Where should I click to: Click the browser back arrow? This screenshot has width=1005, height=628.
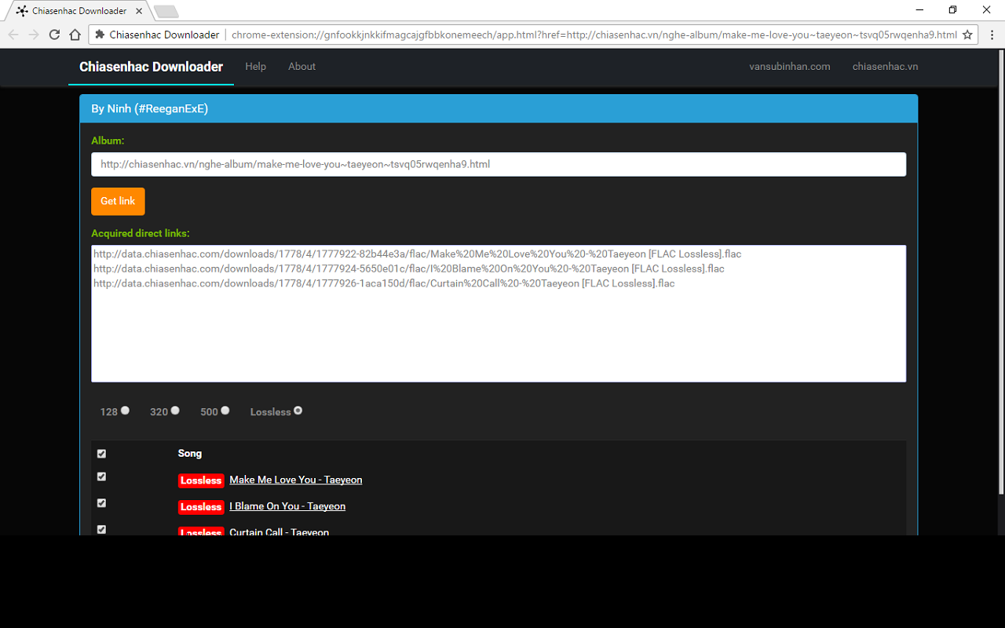click(x=13, y=35)
